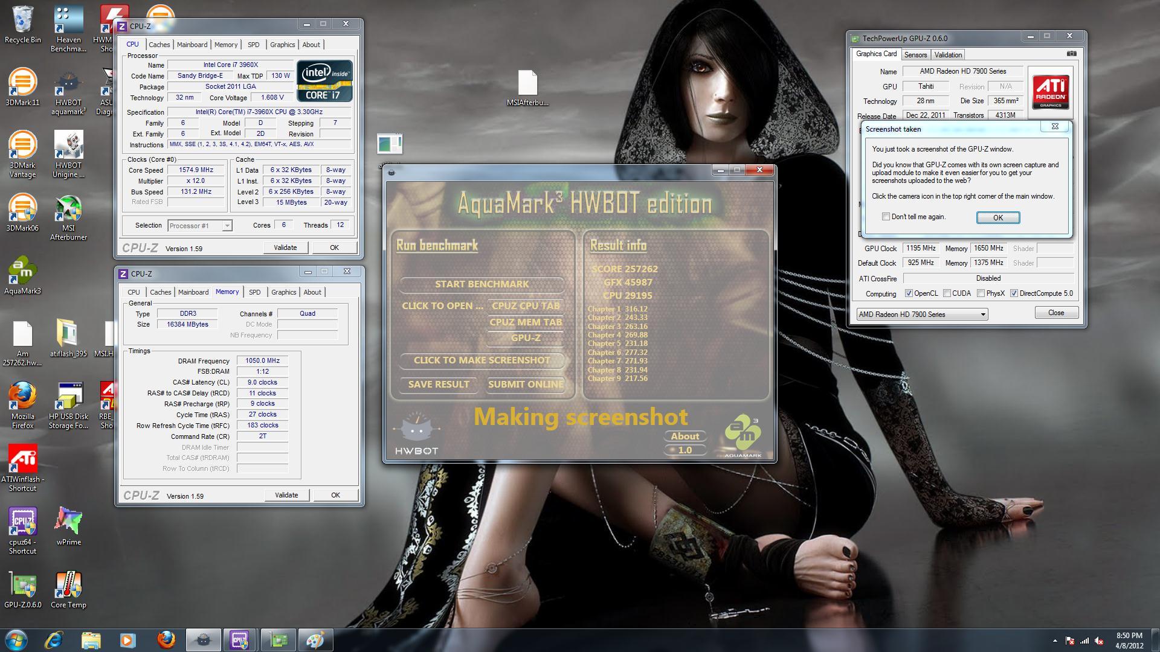Toggle the OpenCL checkbox in GPU-Z
This screenshot has width=1160, height=652.
click(909, 293)
